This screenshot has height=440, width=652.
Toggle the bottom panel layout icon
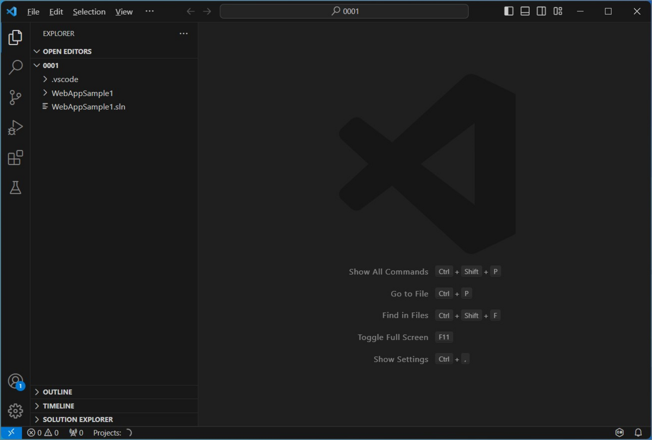pos(525,11)
